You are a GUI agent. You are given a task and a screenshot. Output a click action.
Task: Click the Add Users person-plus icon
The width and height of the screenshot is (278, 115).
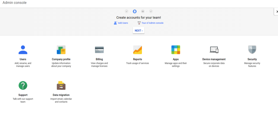click(x=115, y=23)
